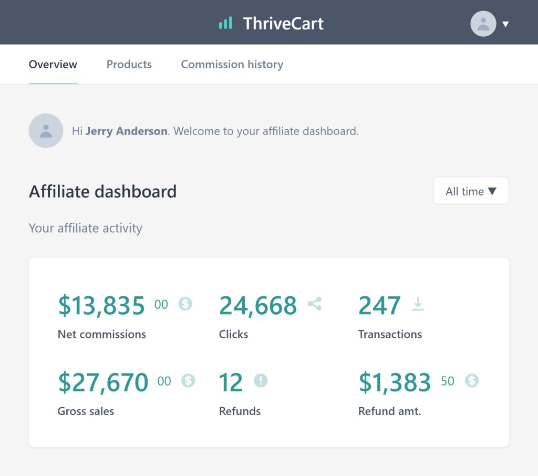Click the $27,670 Gross sales figure
This screenshot has width=538, height=476.
coord(115,381)
